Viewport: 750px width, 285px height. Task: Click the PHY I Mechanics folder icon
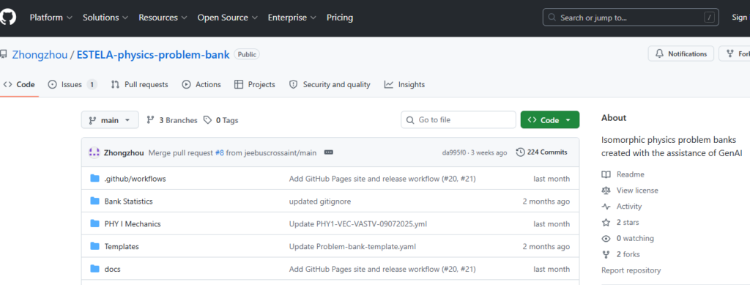[x=94, y=223]
